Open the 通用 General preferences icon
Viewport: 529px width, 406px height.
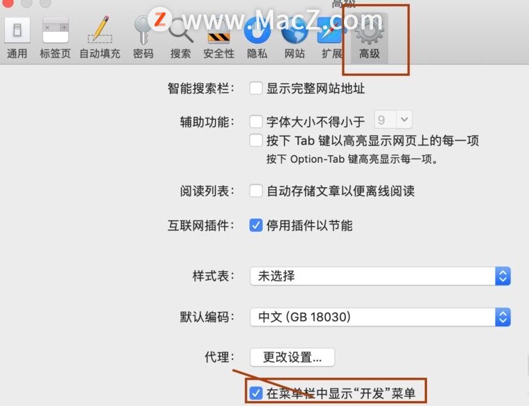pyautogui.click(x=17, y=38)
